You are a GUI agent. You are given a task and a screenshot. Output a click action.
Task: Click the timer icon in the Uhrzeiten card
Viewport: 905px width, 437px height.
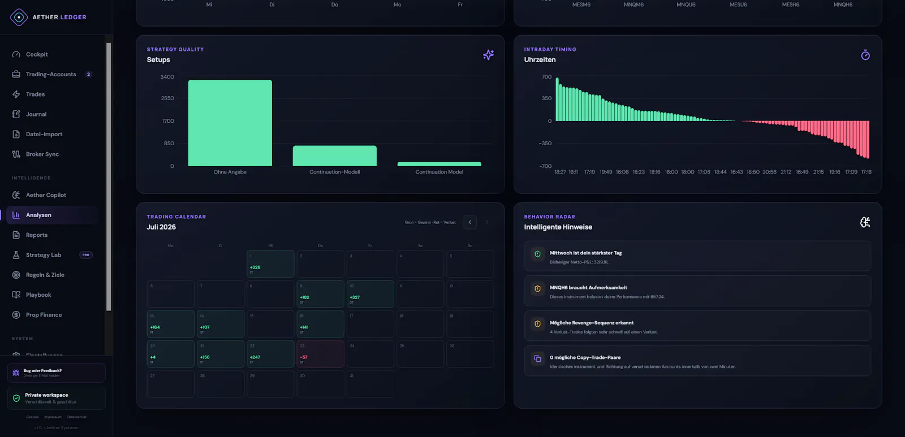[865, 55]
